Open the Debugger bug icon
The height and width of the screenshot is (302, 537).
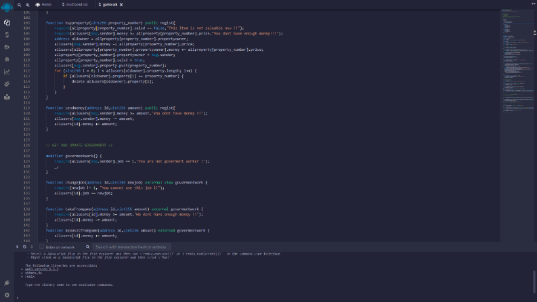[x=7, y=59]
